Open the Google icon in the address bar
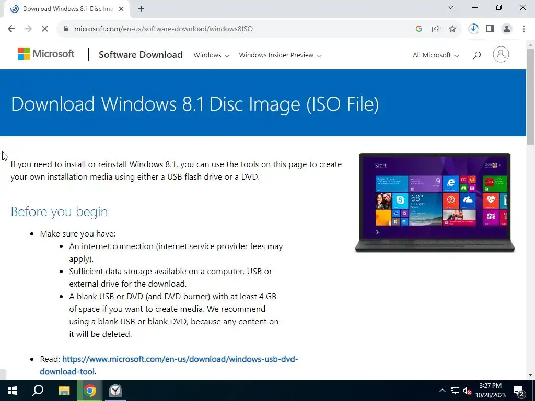535x401 pixels. pyautogui.click(x=419, y=29)
